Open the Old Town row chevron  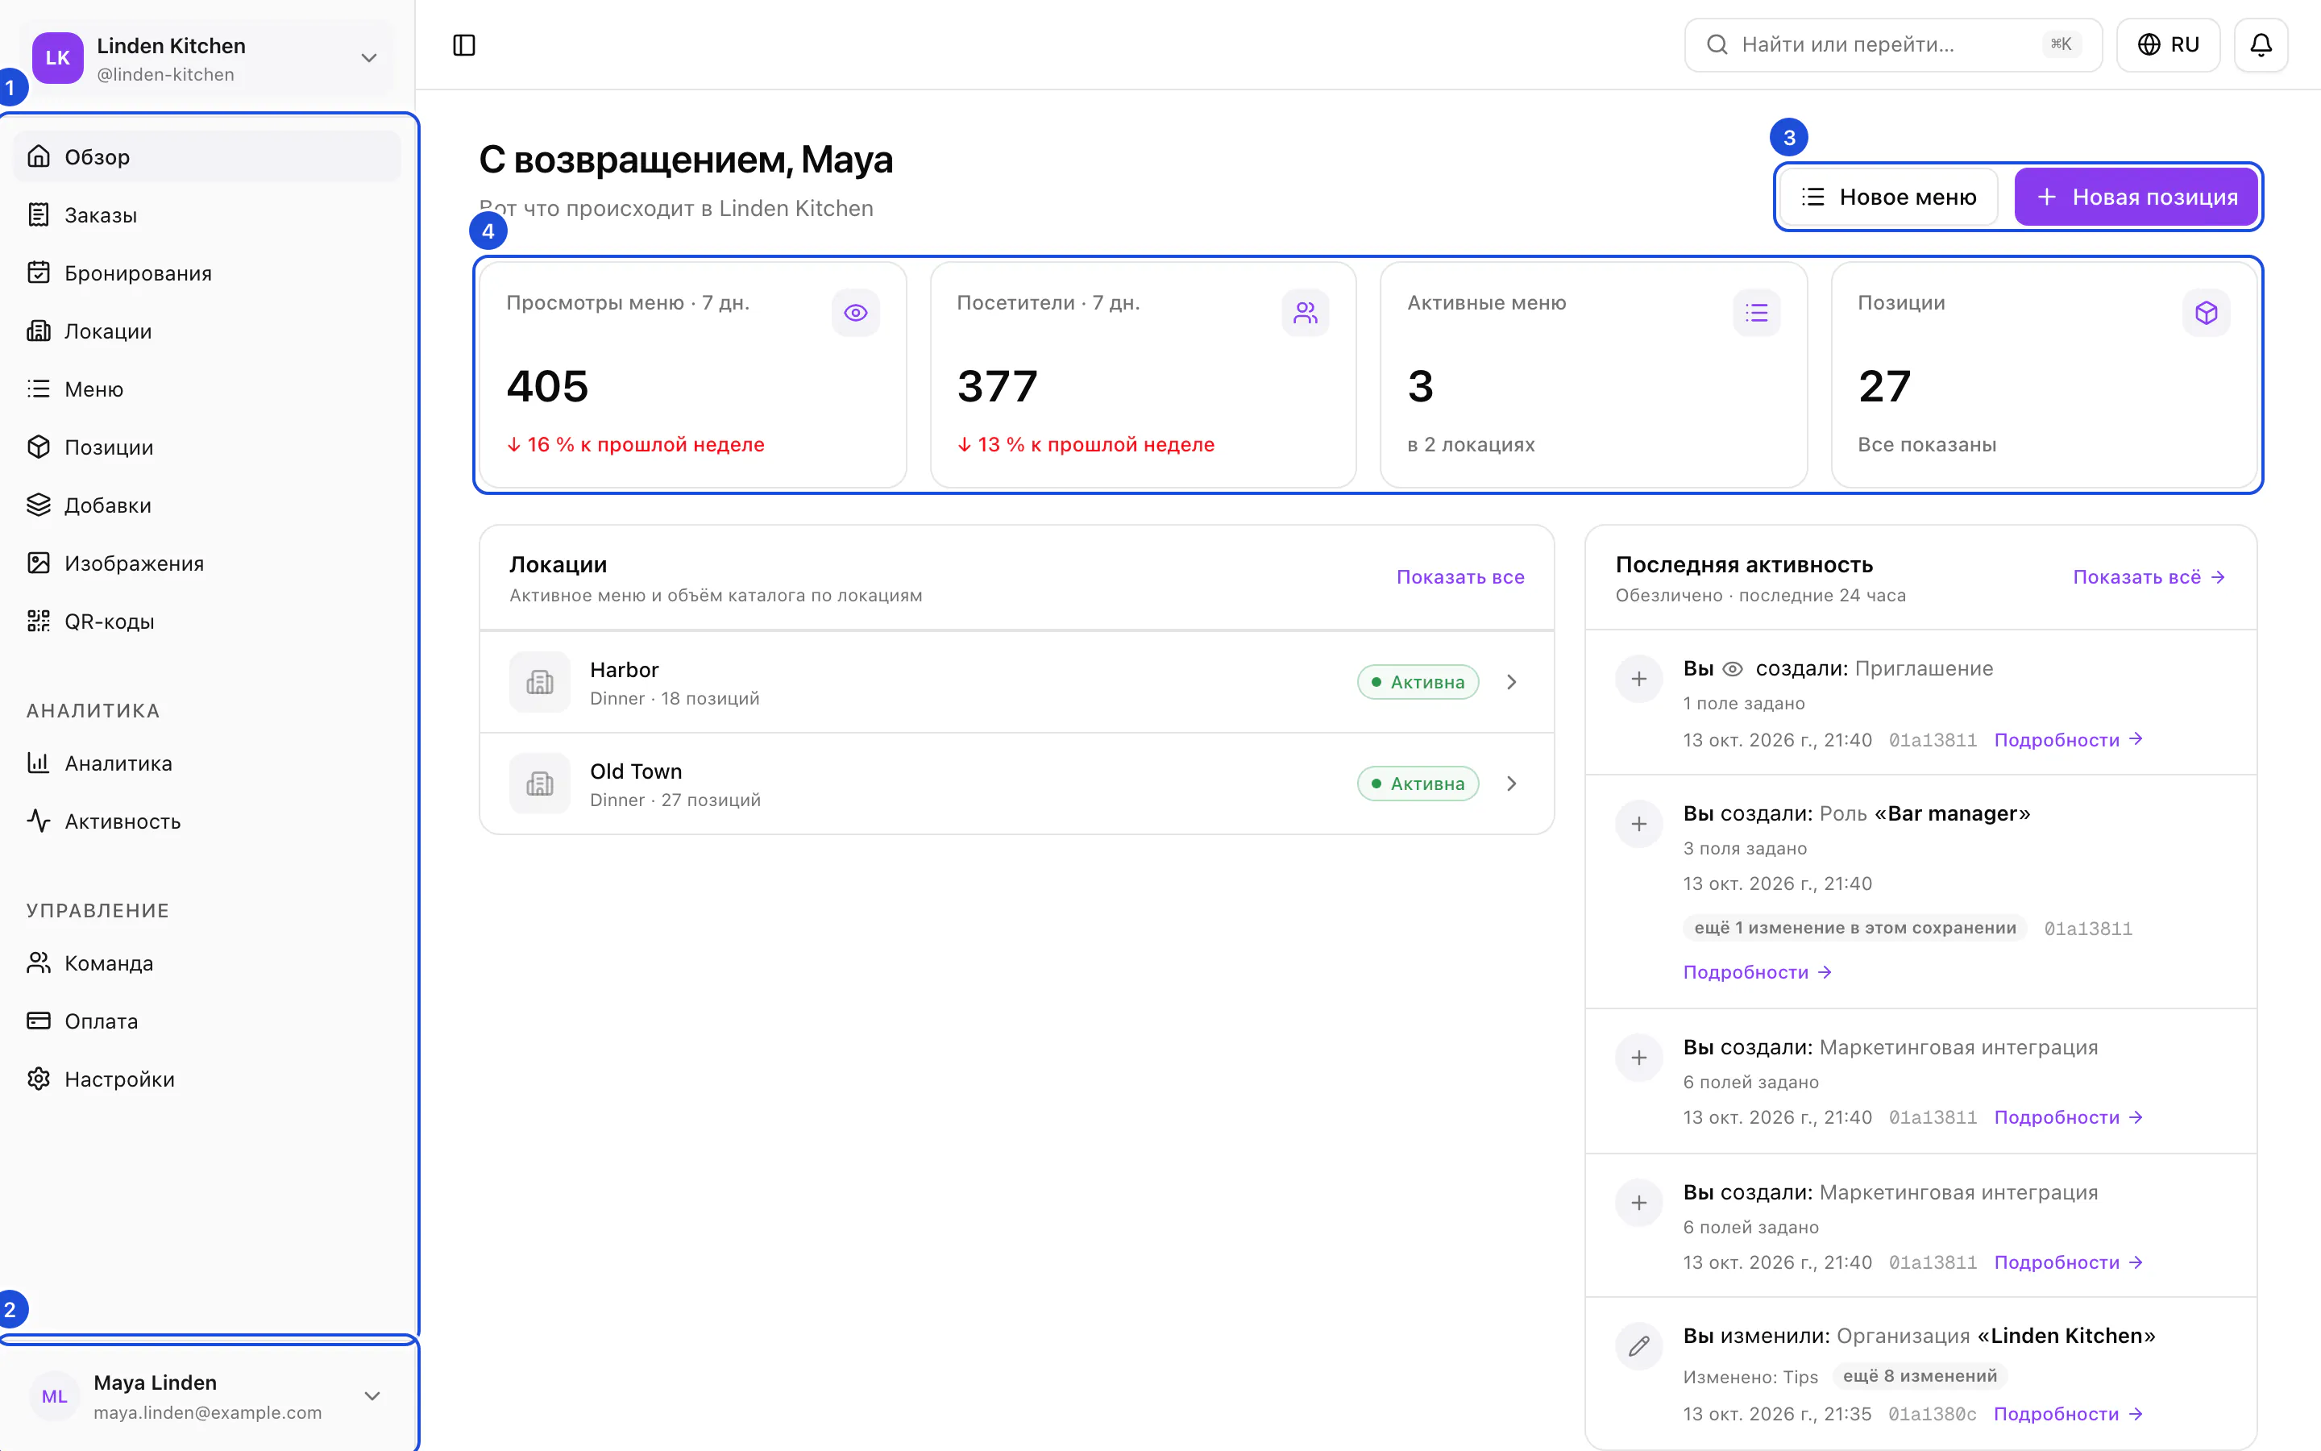1512,784
